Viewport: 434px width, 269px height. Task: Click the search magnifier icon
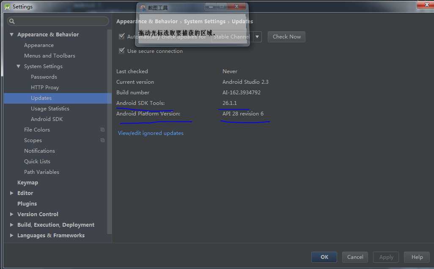[x=11, y=21]
